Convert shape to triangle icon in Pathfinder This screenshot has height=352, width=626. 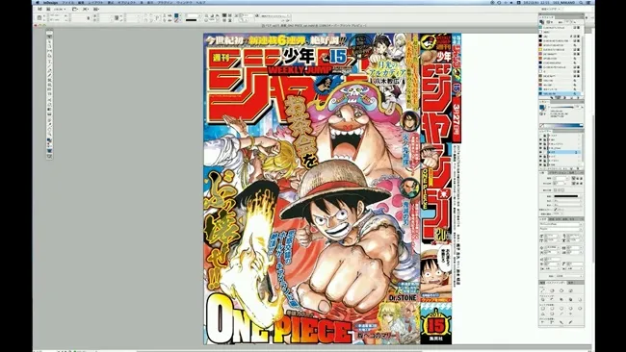click(543, 314)
